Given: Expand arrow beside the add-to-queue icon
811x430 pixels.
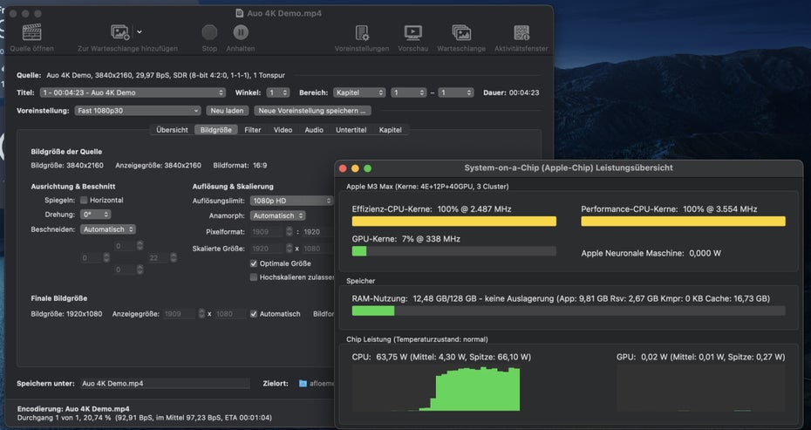Looking at the screenshot, I should pos(140,32).
